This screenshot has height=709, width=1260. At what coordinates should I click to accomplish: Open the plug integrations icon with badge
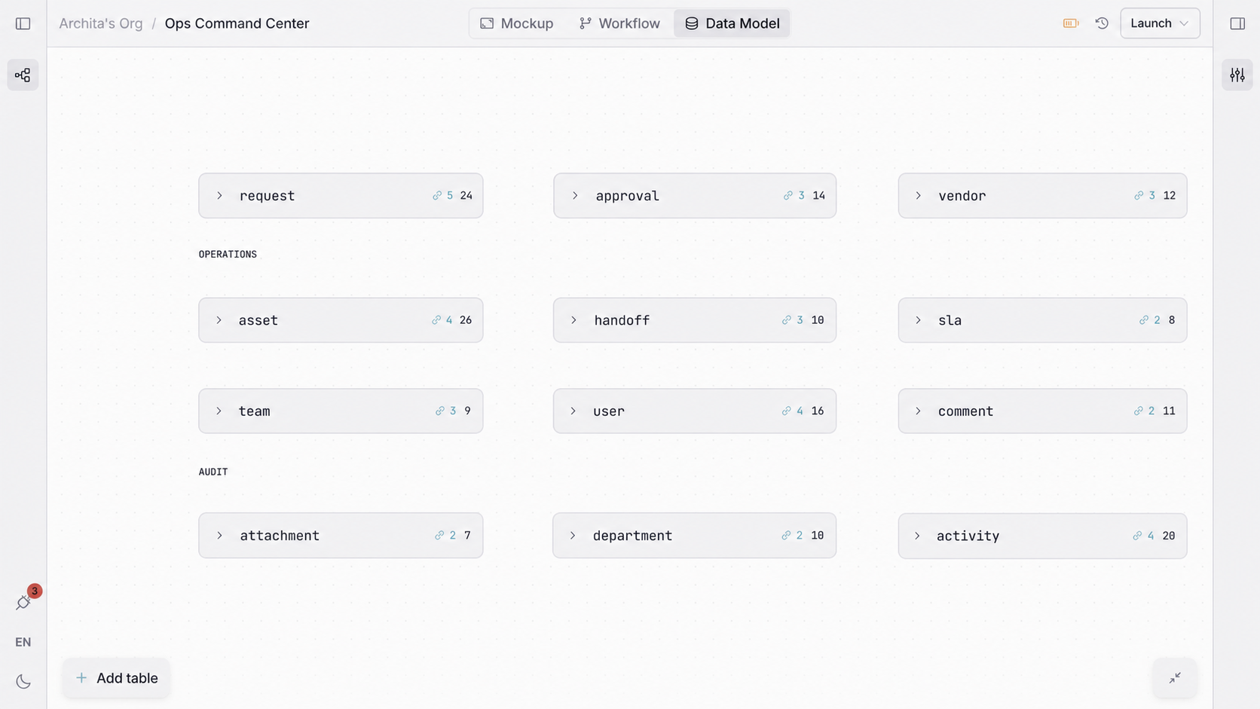(x=23, y=602)
